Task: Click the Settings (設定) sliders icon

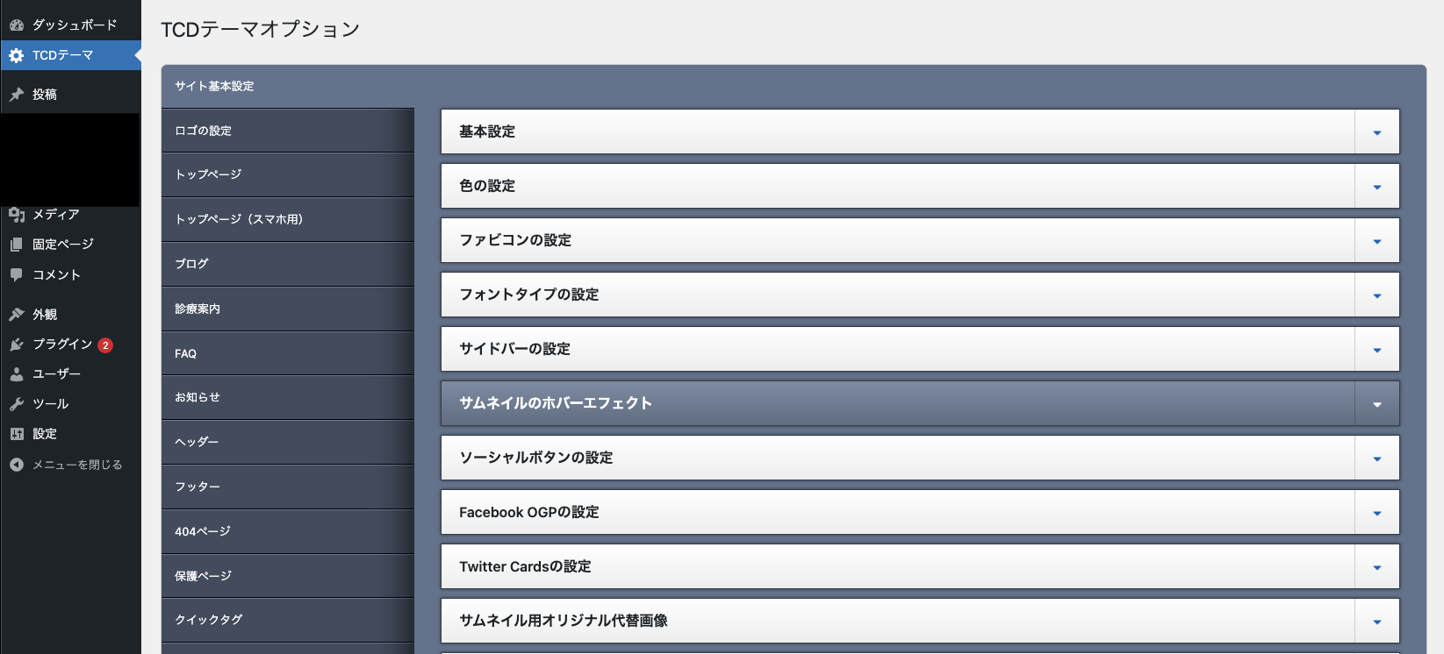Action: (x=17, y=434)
